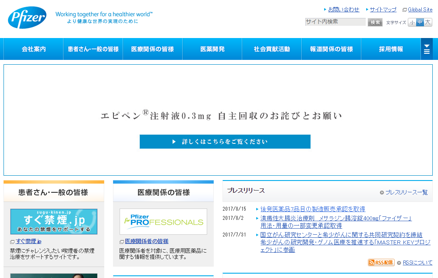Open the 患者さん・一般の皆様 nav tab
The image size is (438, 278).
pos(93,49)
